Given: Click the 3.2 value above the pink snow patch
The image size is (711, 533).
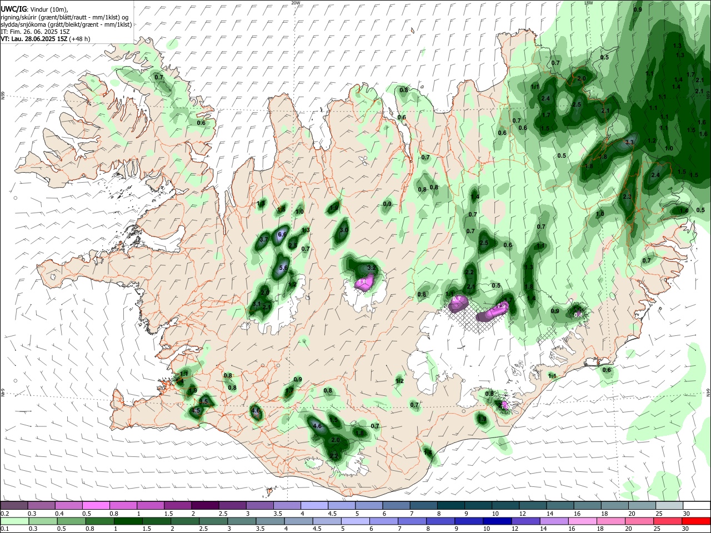Looking at the screenshot, I should (372, 268).
